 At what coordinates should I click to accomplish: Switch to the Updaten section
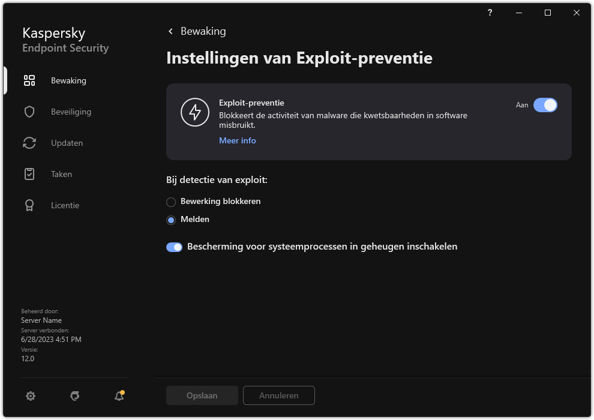point(67,143)
